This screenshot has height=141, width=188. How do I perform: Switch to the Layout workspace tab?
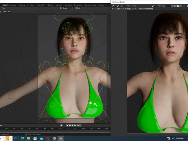click(5, 5)
